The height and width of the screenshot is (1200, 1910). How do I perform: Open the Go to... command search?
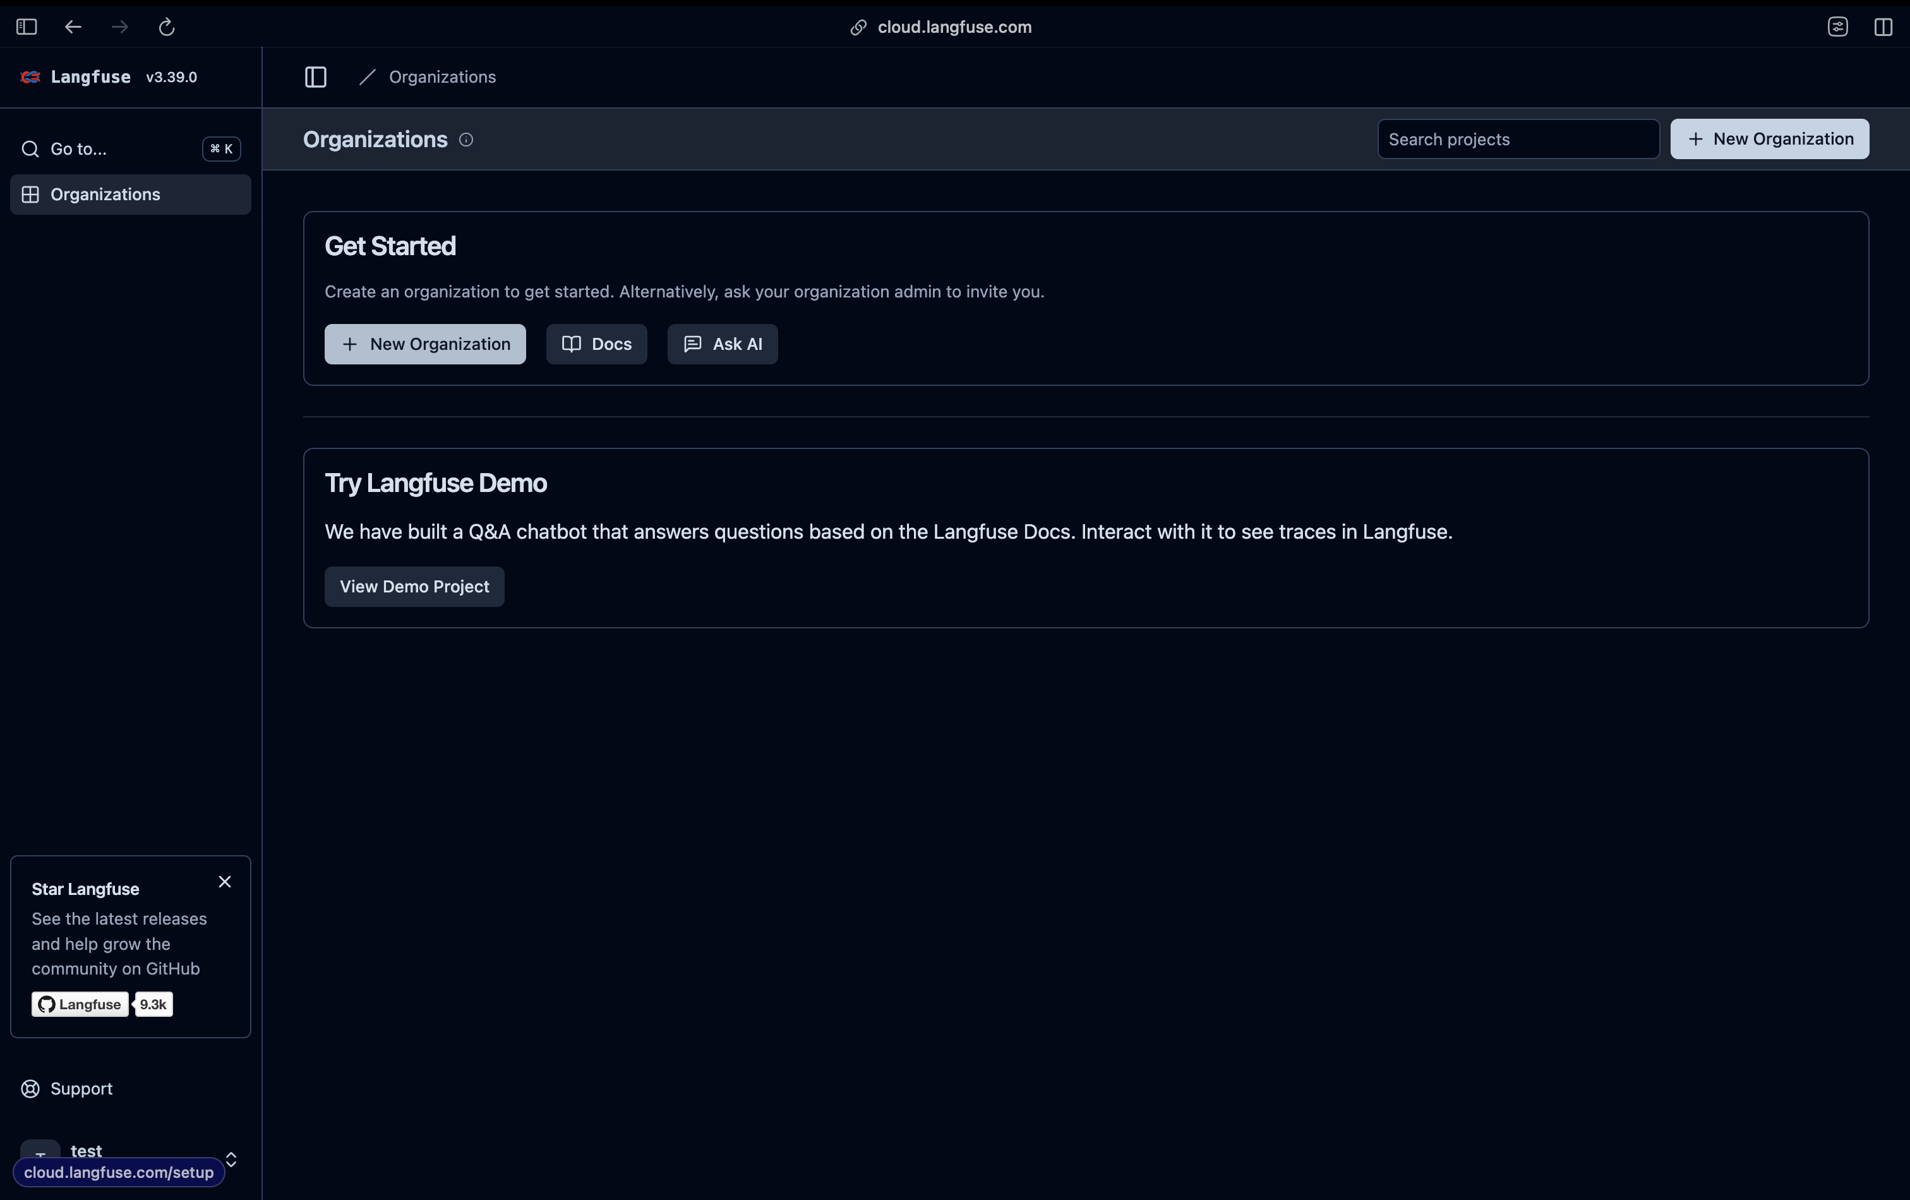pos(130,149)
